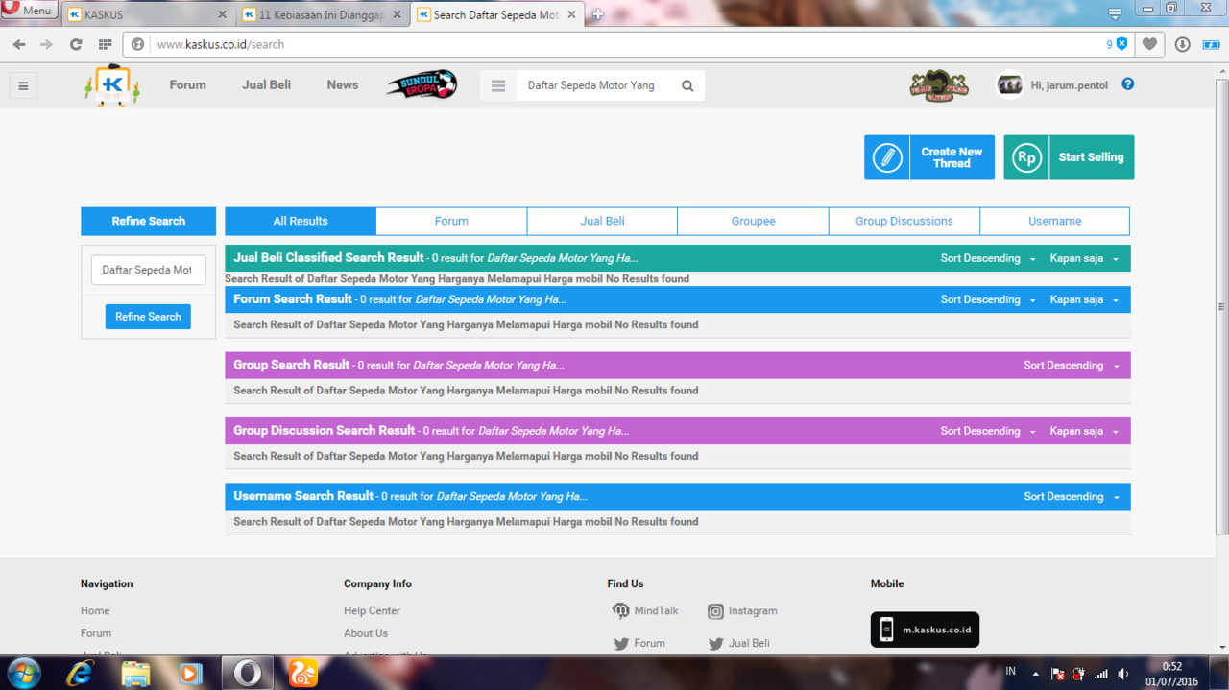Click the Create New Thread button

point(929,157)
